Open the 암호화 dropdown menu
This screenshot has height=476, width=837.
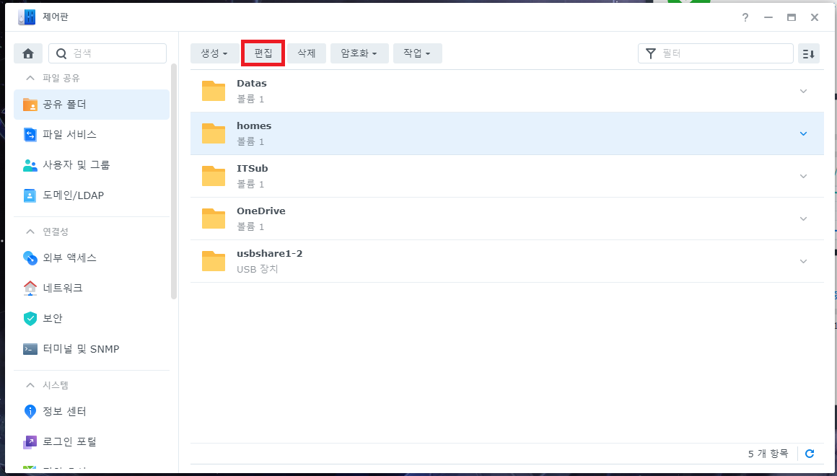(359, 53)
